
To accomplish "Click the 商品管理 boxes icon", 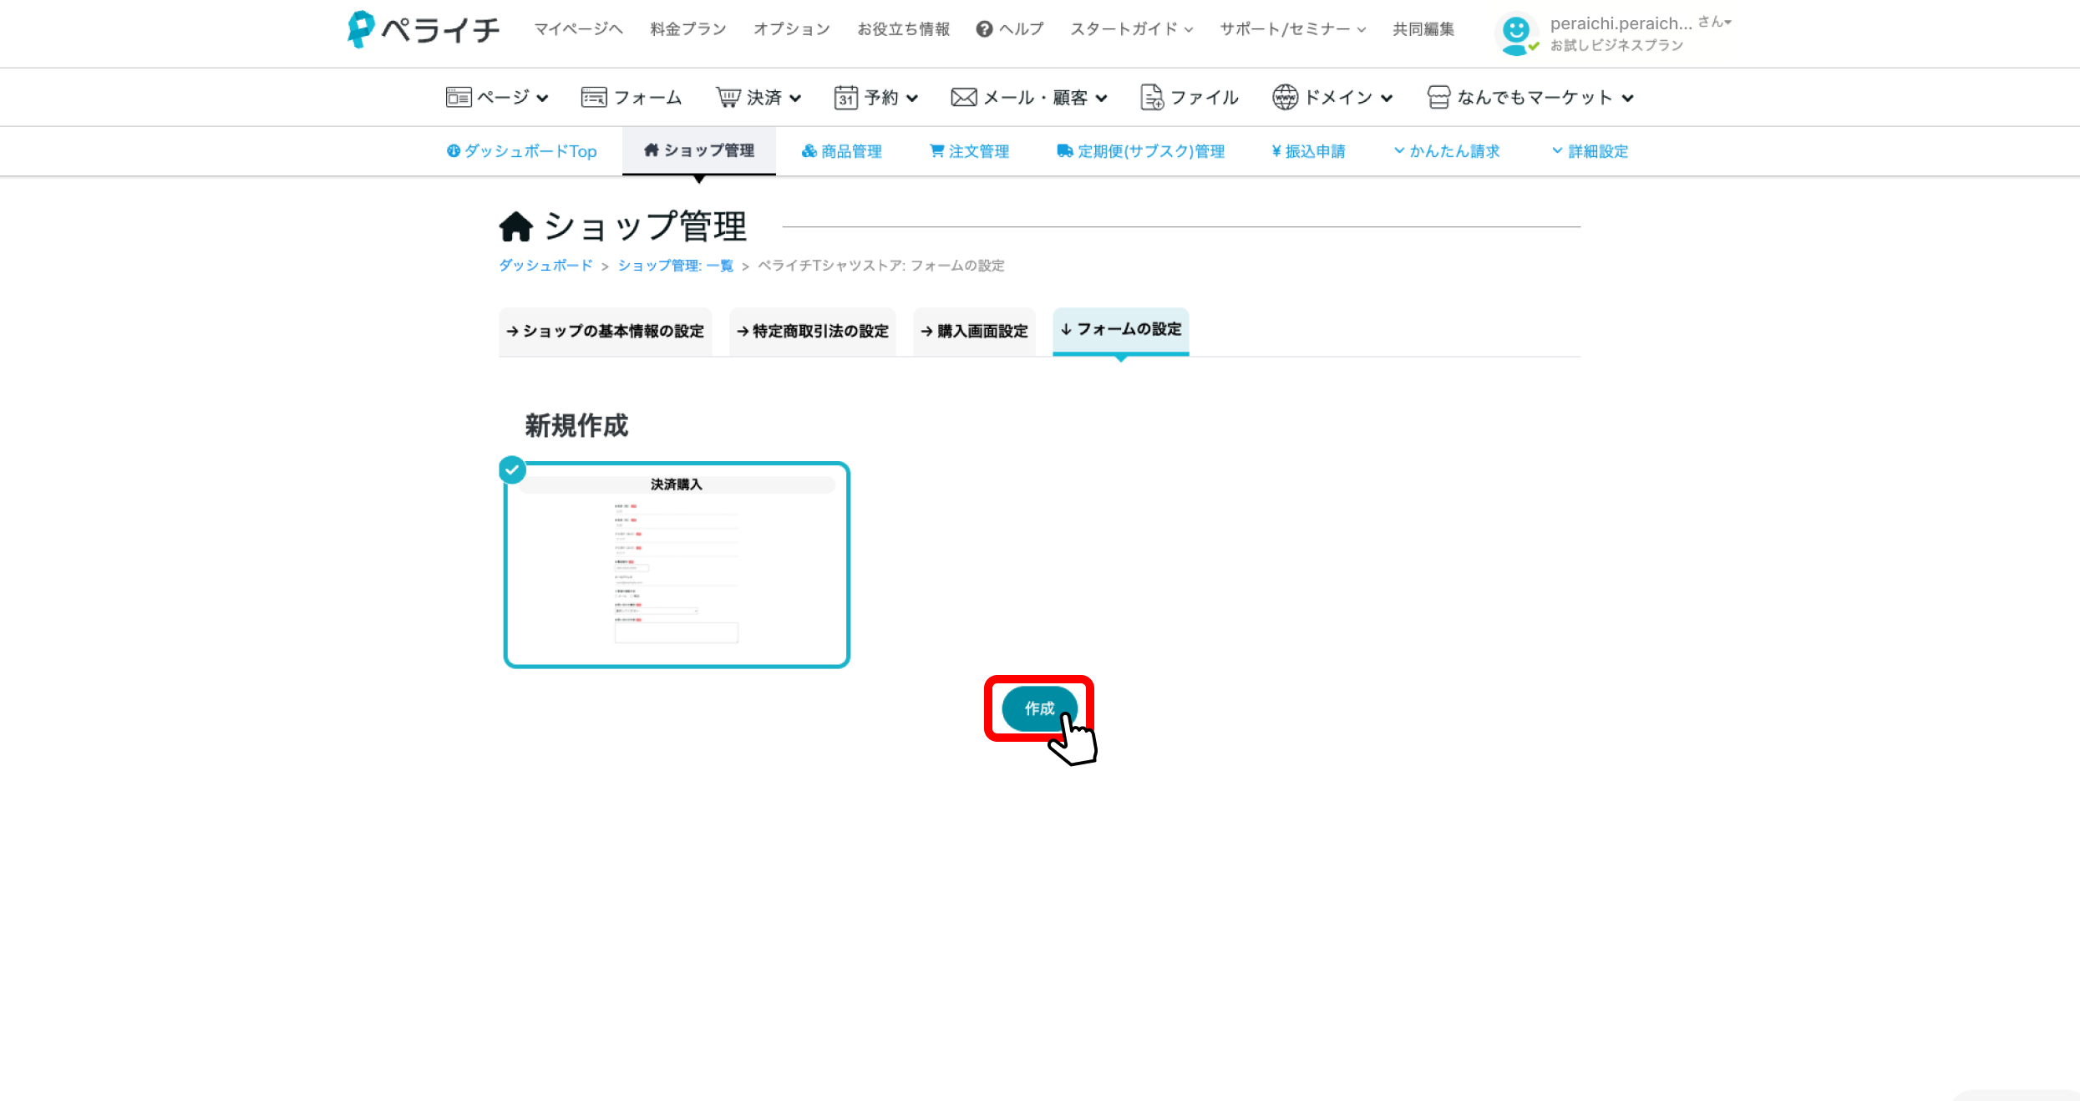I will pyautogui.click(x=809, y=151).
